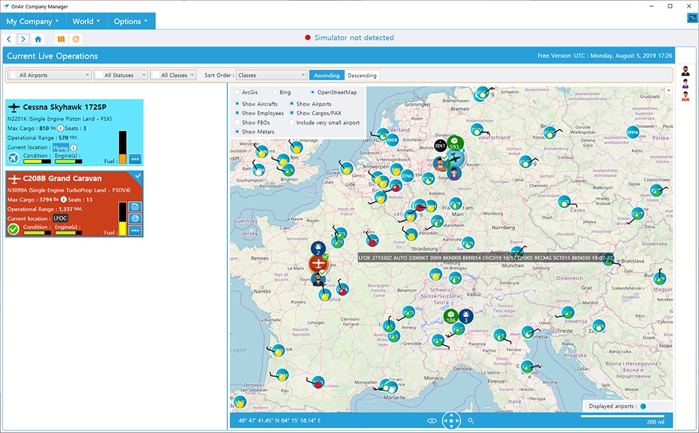Open the Sort Order Classes dropdown
699x433 pixels.
[x=271, y=75]
